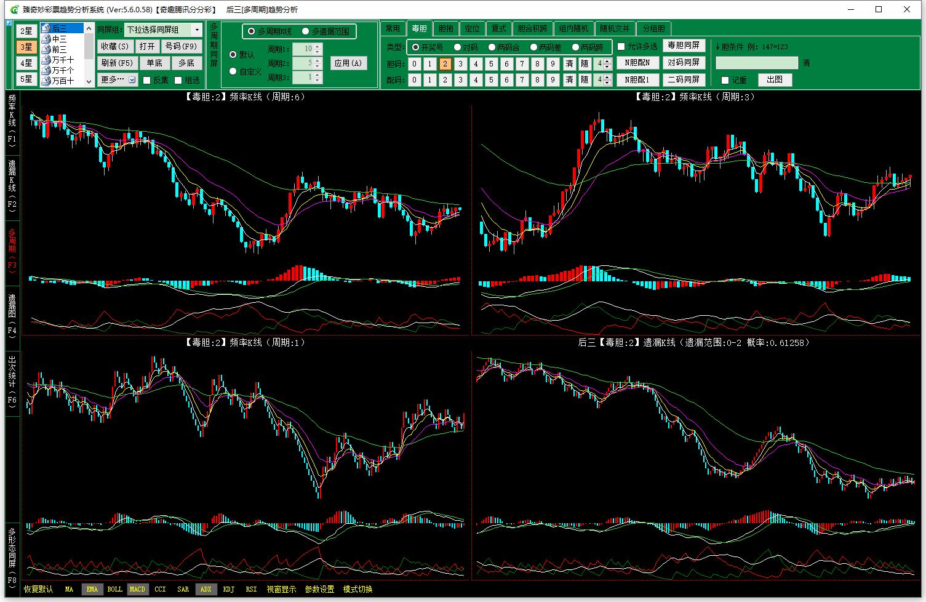Click the 出图 button
Screen dimensions: 926x602
pos(775,79)
